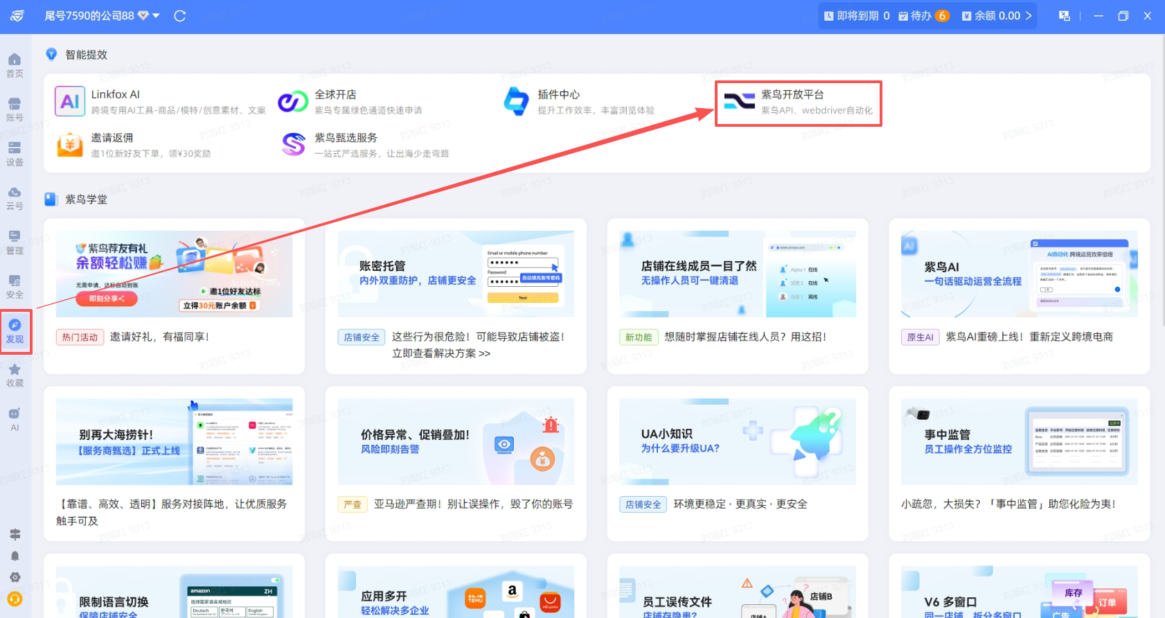Go to 账号 in the sidebar
1165x618 pixels.
pyautogui.click(x=15, y=110)
